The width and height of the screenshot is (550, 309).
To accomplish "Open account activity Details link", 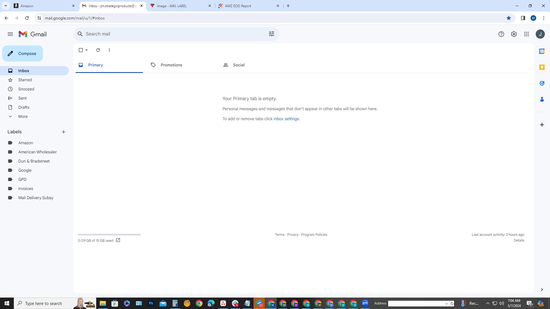I will click(519, 240).
